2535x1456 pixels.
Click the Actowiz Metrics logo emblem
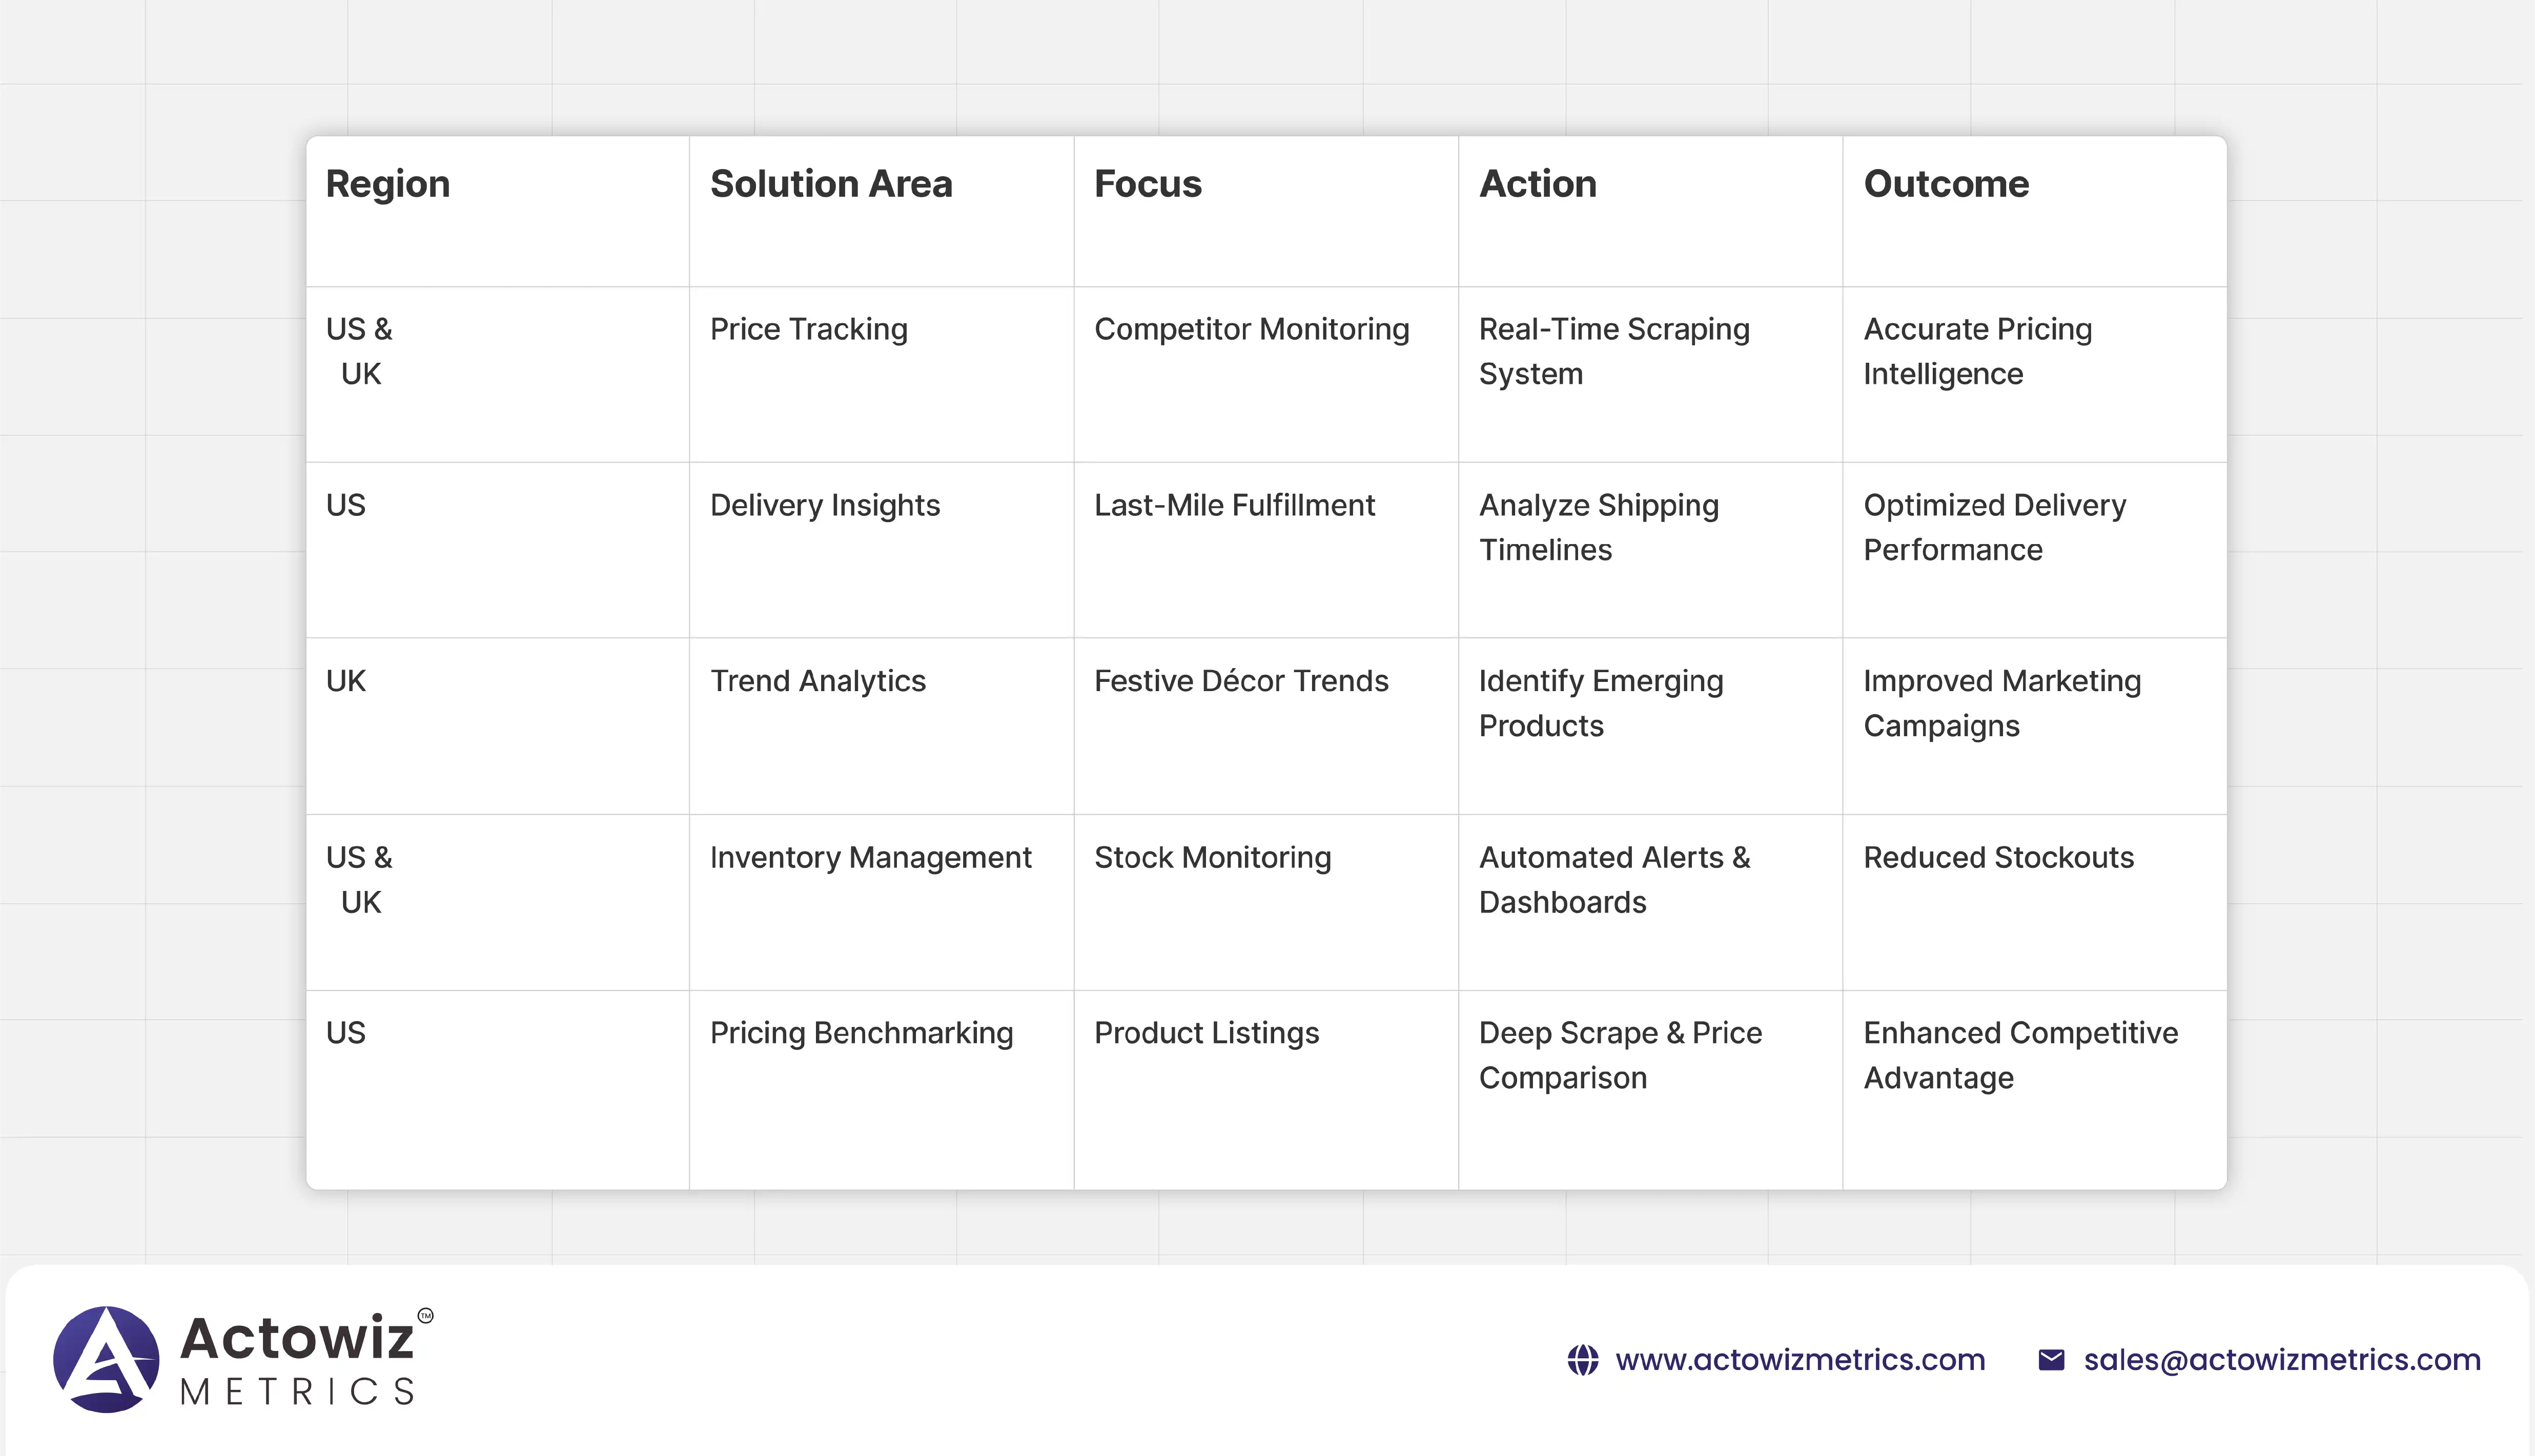point(106,1359)
